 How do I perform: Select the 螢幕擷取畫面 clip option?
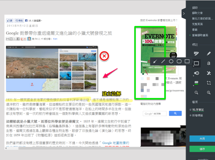(x=200, y=35)
